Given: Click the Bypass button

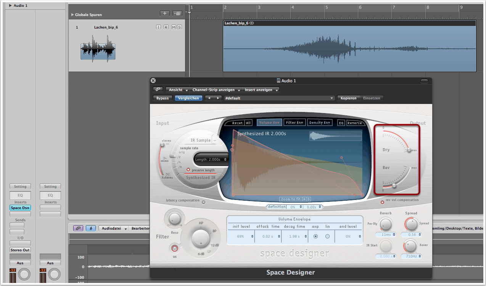Looking at the screenshot, I should coord(163,98).
